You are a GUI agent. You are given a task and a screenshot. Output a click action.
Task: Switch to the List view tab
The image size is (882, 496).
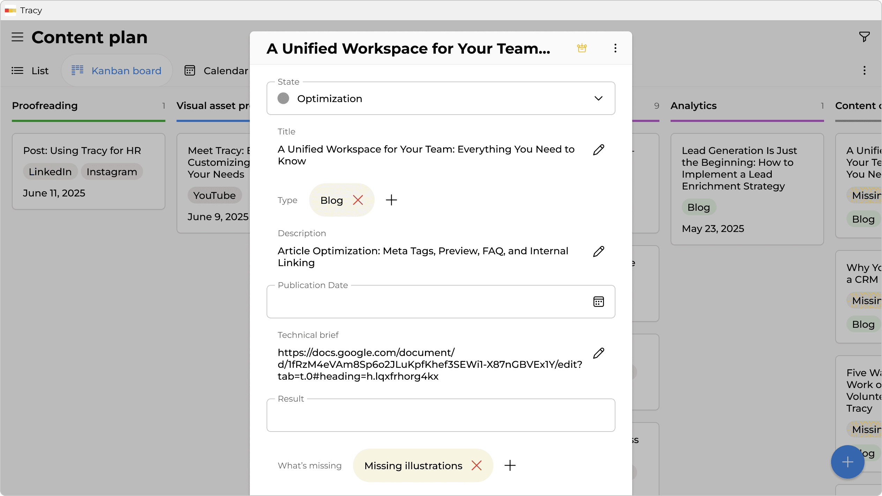(x=30, y=71)
